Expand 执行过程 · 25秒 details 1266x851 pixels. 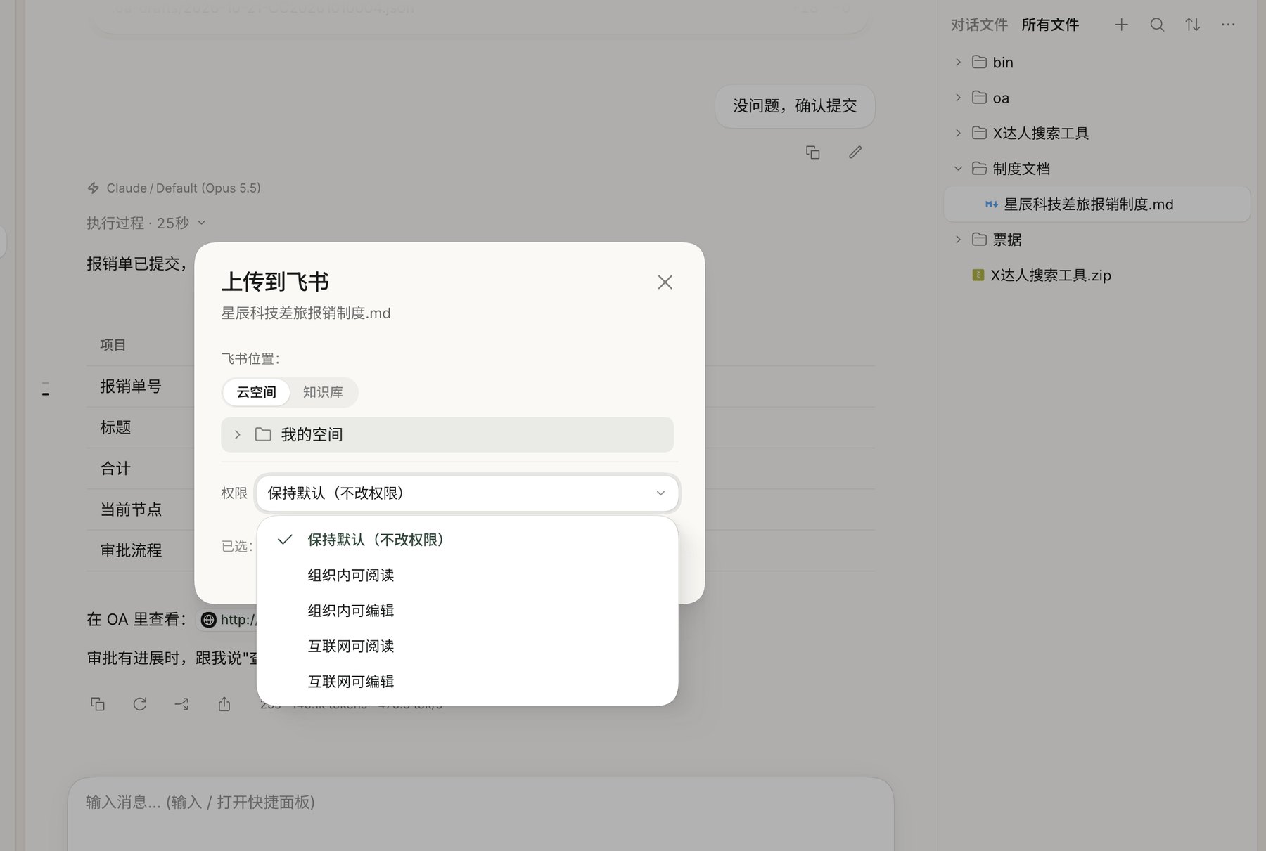tap(146, 223)
